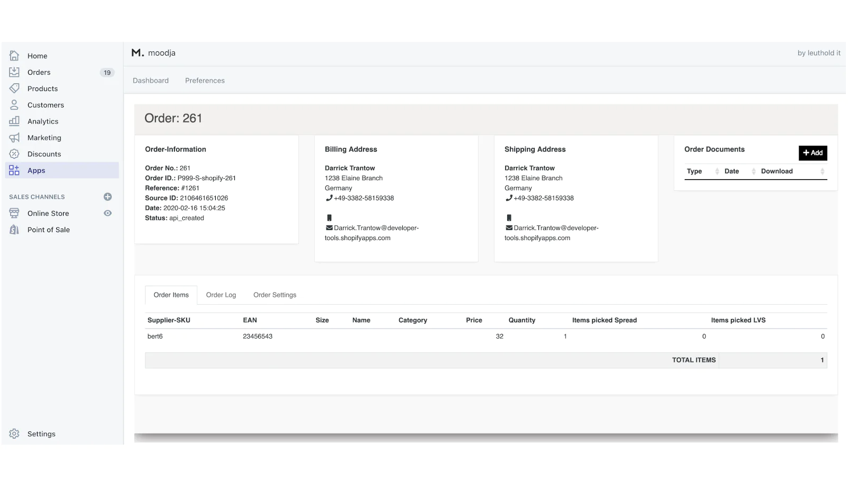Click the Items picked LVS header
This screenshot has width=848, height=477.
[738, 321]
